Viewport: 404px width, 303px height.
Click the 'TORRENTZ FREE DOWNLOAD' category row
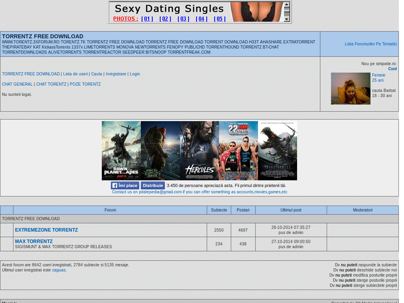[199, 219]
